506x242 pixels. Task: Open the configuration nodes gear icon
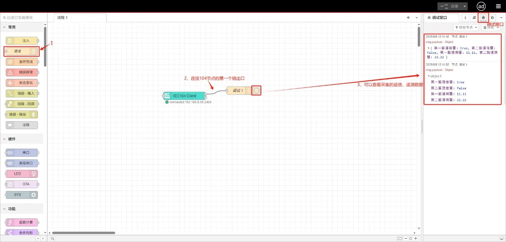[492, 18]
